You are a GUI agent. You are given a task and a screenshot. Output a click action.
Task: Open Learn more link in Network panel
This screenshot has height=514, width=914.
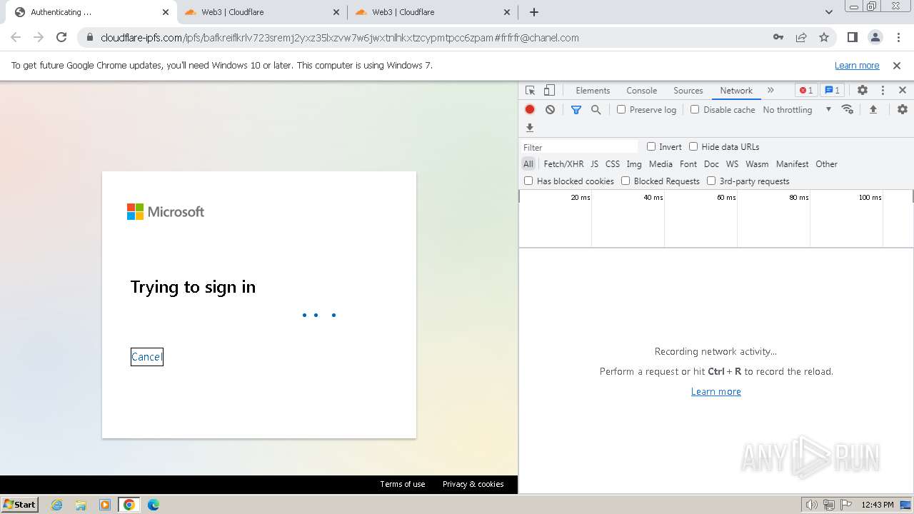(716, 392)
